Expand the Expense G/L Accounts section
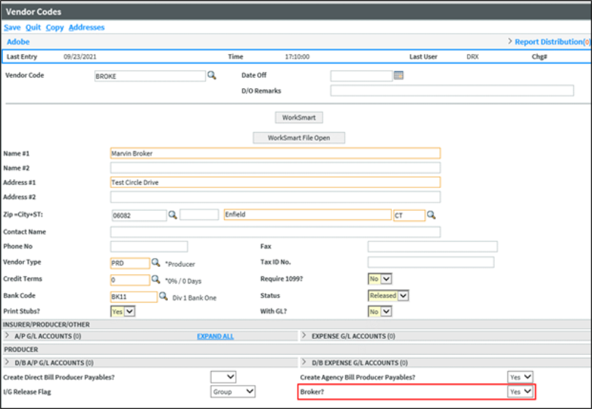This screenshot has width=592, height=409. tap(347, 336)
